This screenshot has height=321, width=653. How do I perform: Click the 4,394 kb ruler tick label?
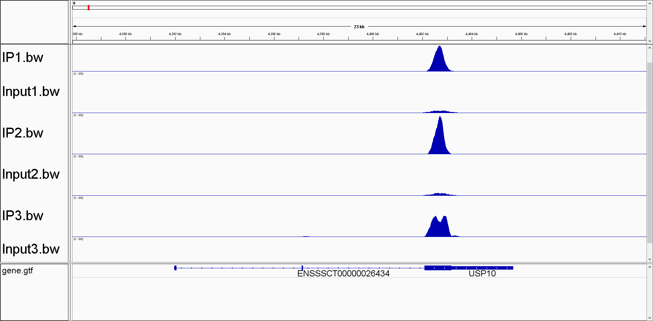pos(224,34)
